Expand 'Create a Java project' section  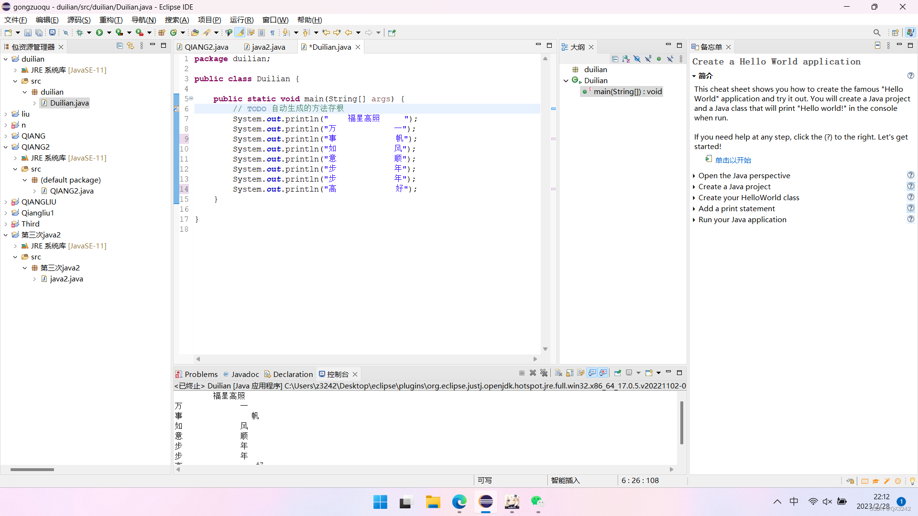pos(734,187)
